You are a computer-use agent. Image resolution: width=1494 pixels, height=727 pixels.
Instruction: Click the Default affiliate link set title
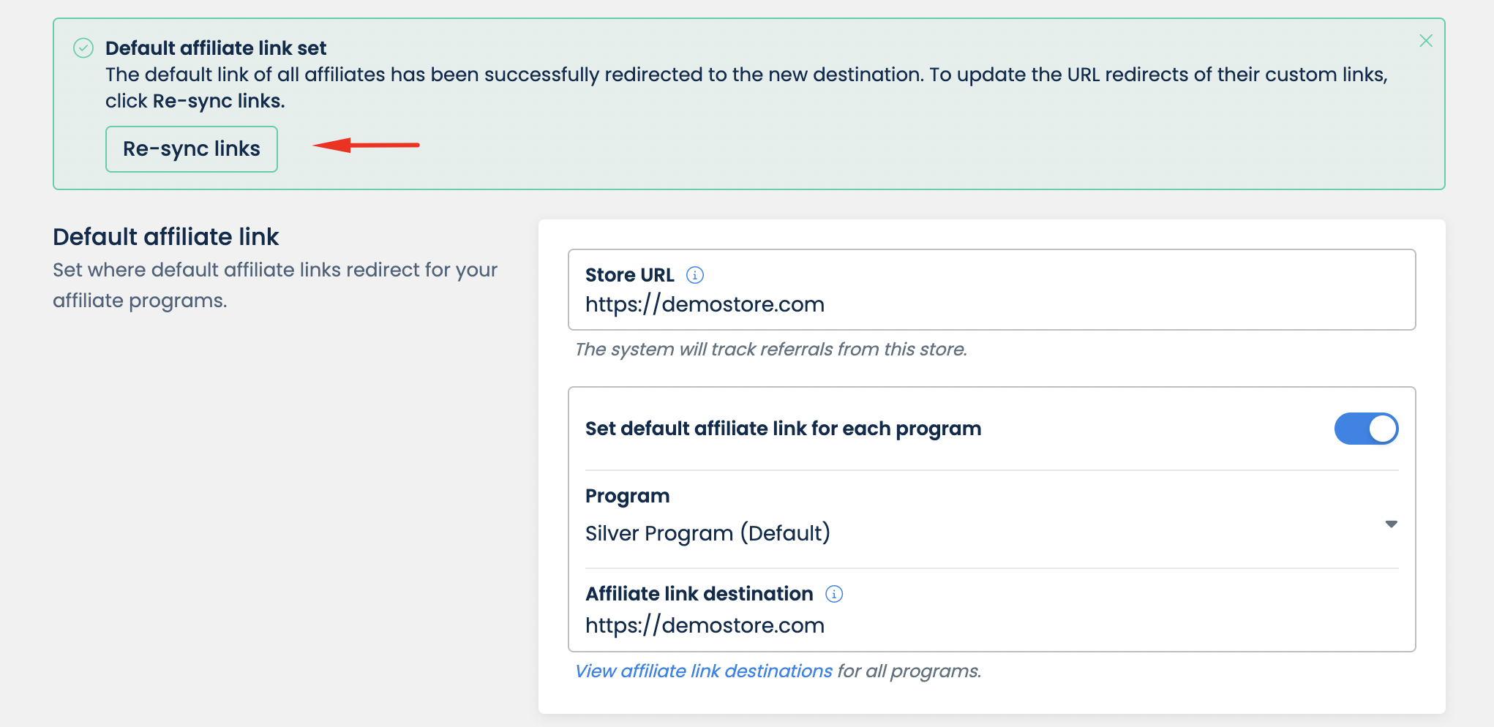pos(216,48)
